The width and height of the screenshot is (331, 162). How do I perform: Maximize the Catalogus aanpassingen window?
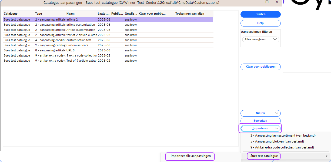[x=267, y=2]
